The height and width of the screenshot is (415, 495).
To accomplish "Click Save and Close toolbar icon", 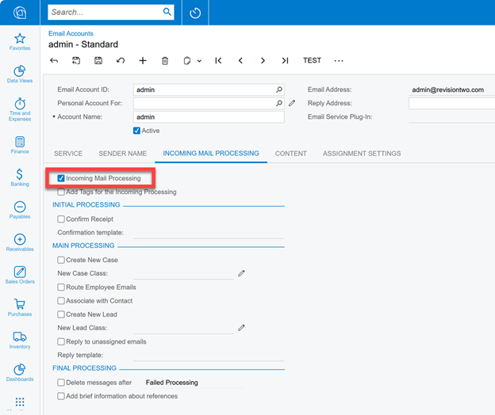I will [76, 60].
